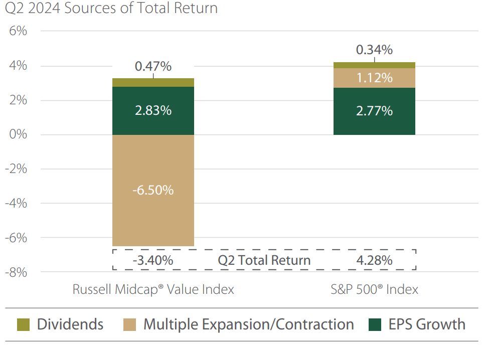Click the -6.50% multiple contraction bar segment
484x346 pixels.
point(153,191)
